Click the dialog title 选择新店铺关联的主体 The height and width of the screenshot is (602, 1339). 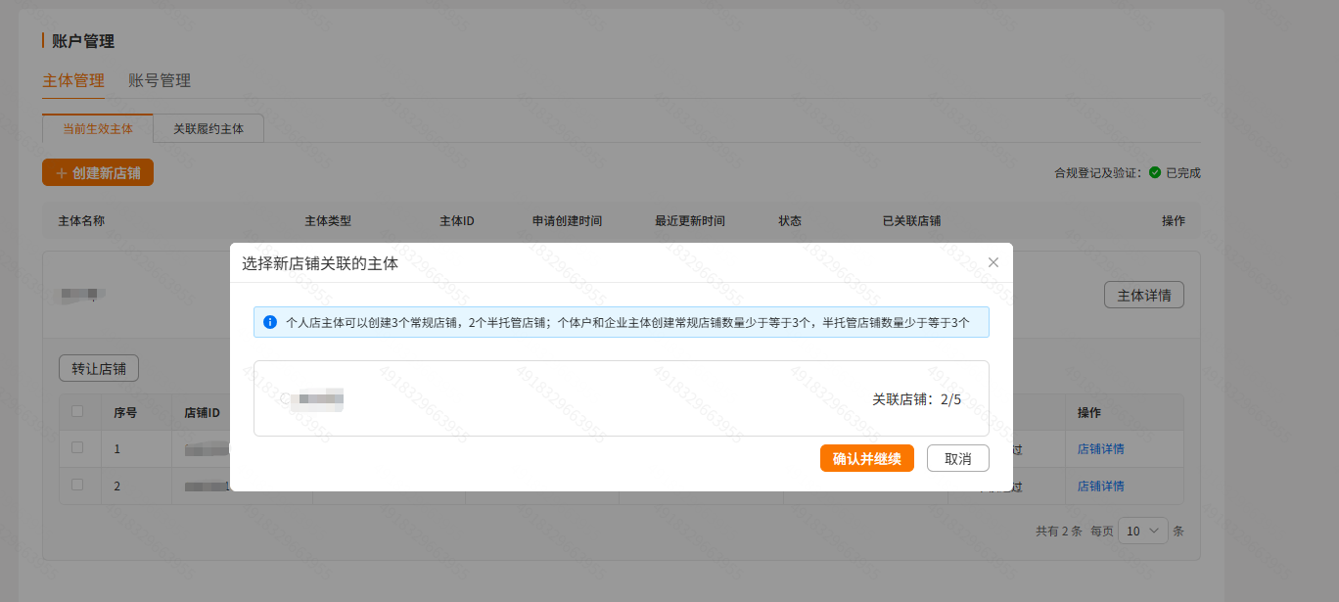[320, 262]
